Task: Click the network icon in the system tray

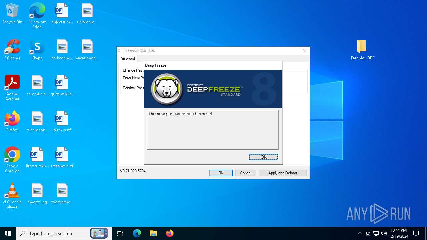Action: pos(376,233)
